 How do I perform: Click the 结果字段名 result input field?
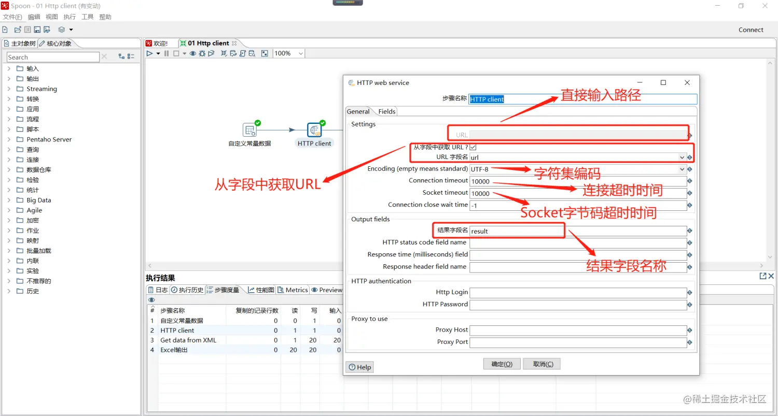[578, 231]
